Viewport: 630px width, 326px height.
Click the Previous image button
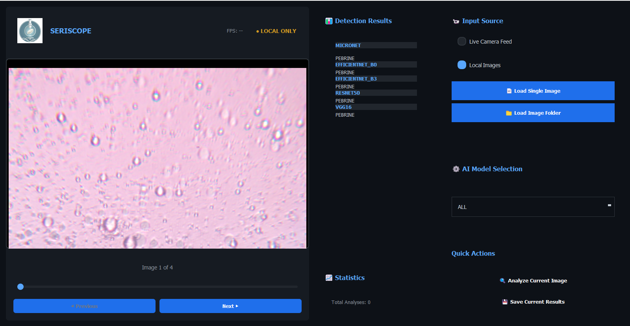tap(84, 306)
